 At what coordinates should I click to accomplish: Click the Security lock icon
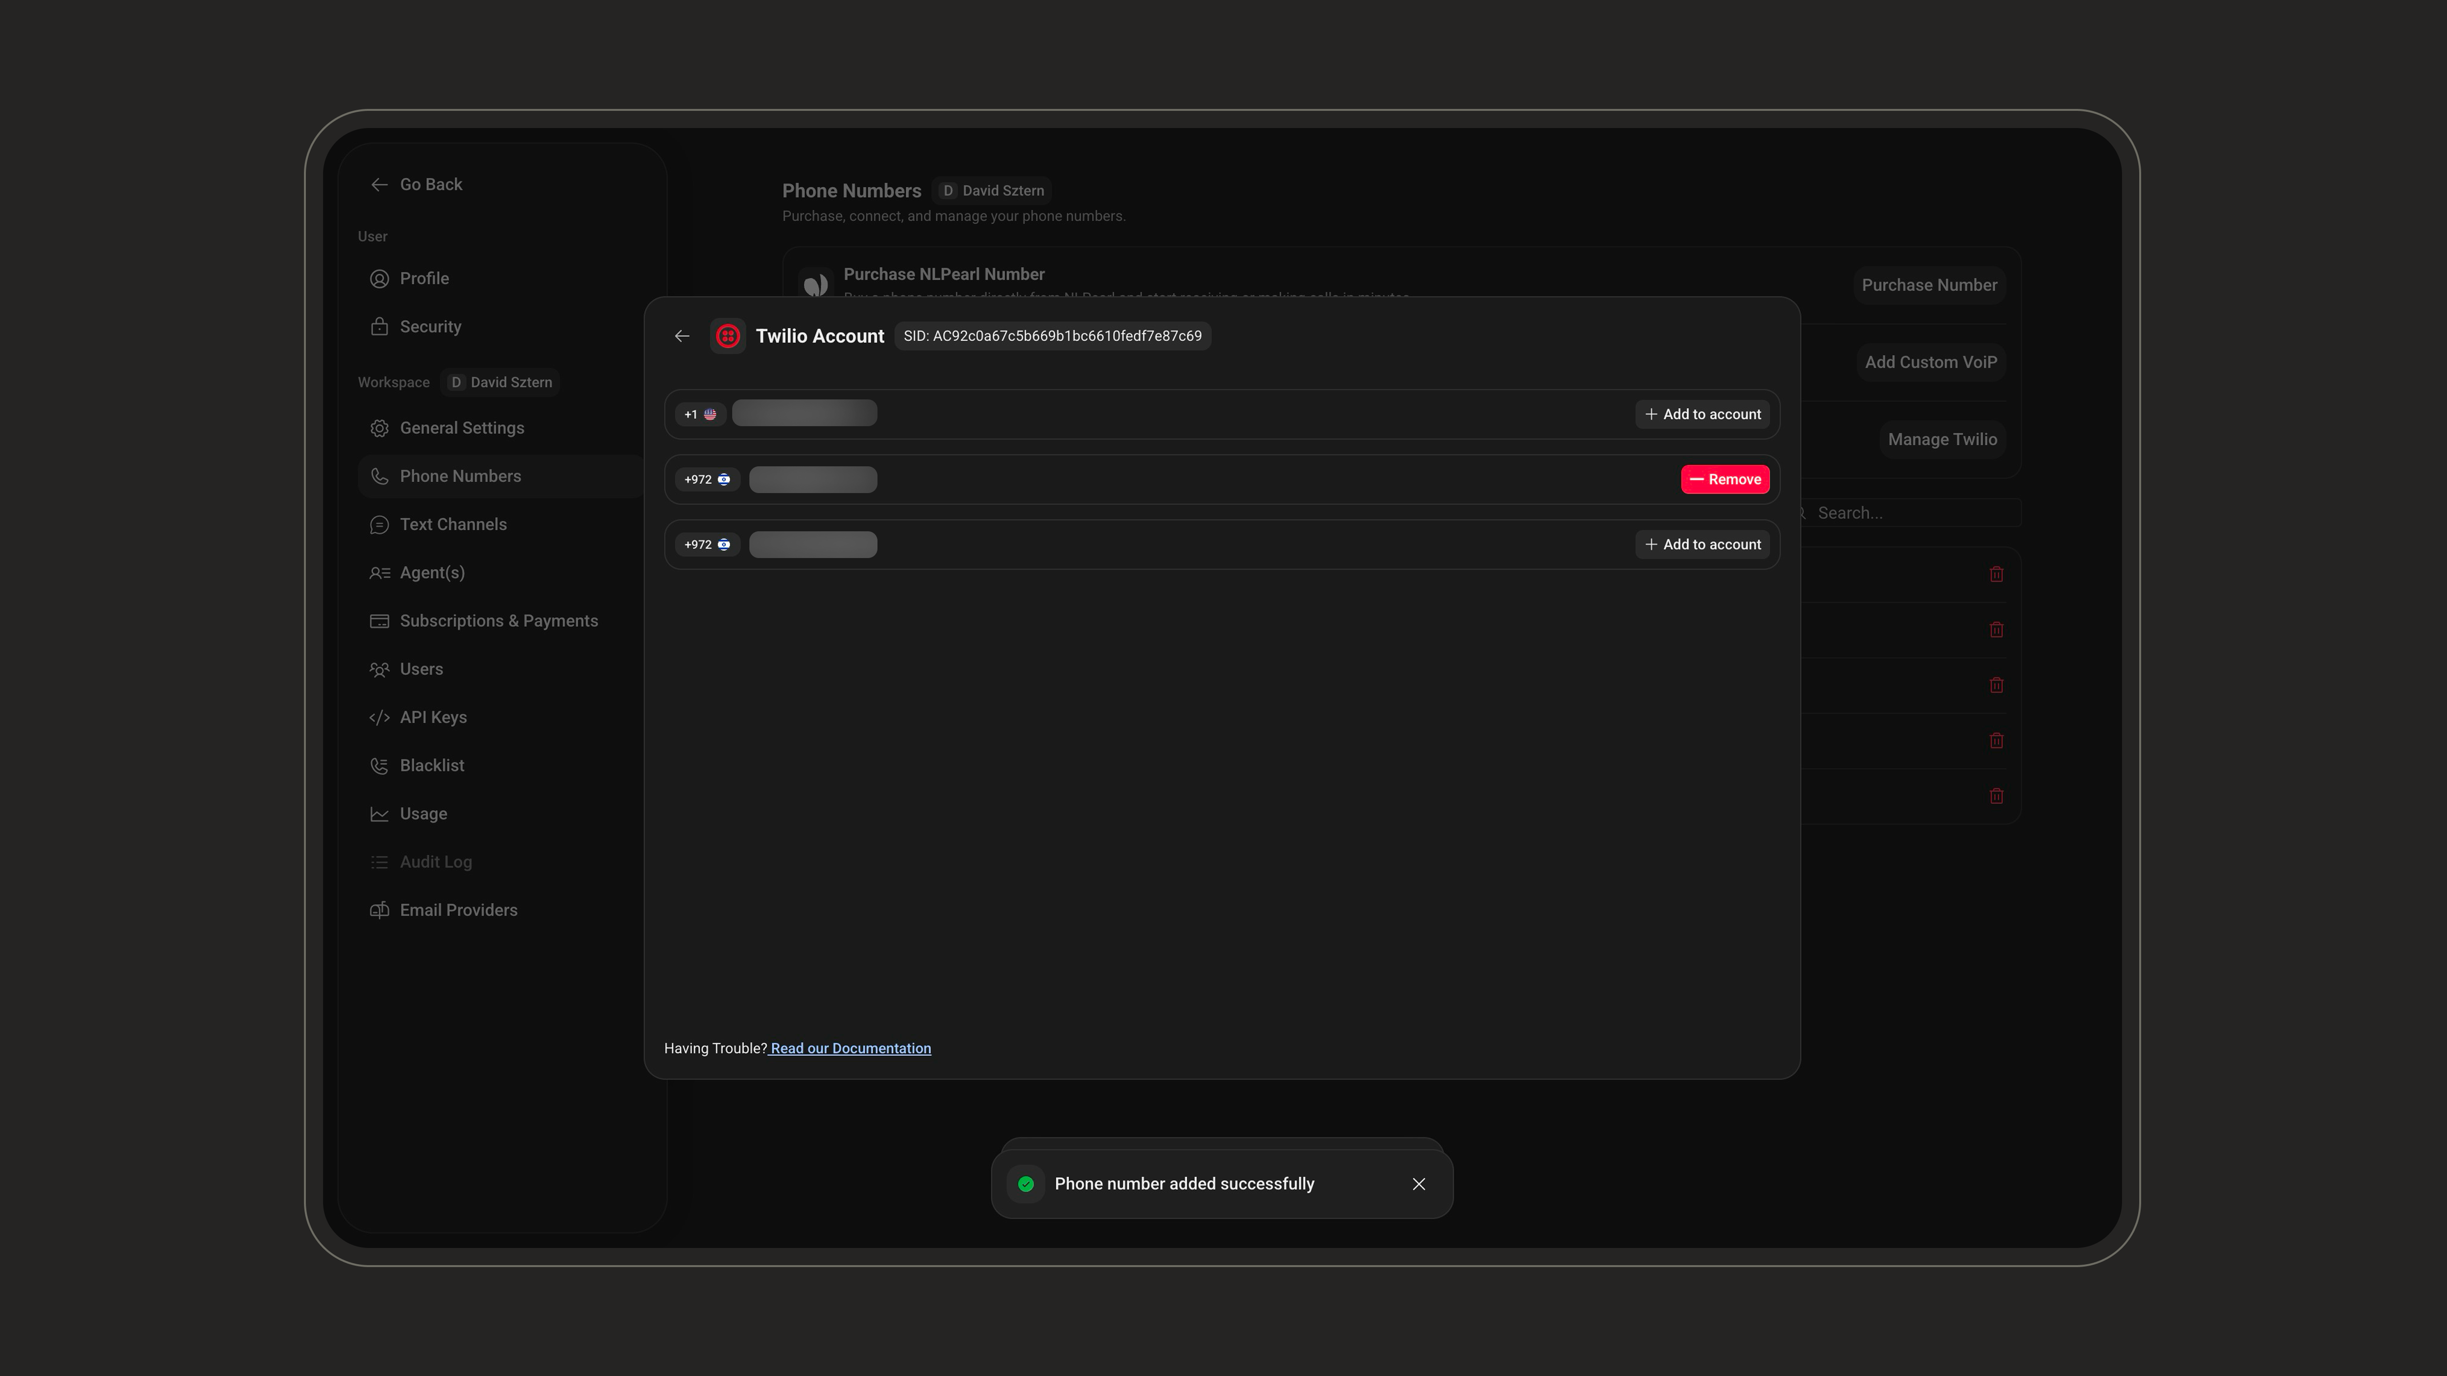[x=379, y=327]
